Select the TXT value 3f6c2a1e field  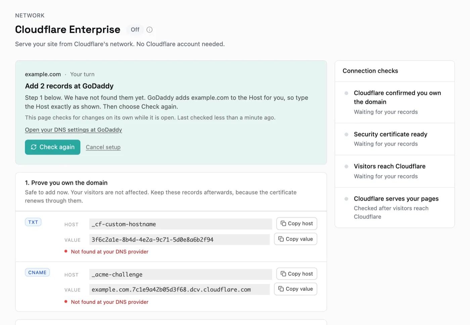180,240
